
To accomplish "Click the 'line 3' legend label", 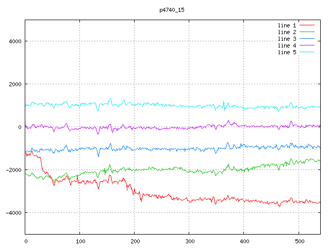I will (287, 39).
